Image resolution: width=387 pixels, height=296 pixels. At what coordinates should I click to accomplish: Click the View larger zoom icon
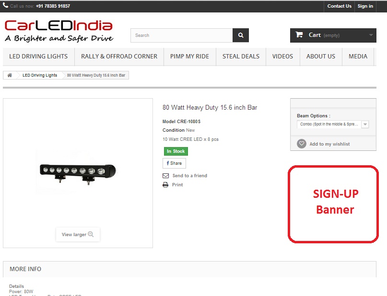click(x=91, y=234)
